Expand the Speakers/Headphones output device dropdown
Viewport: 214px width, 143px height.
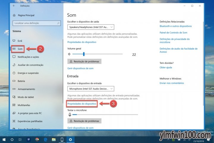pyautogui.click(x=91, y=27)
